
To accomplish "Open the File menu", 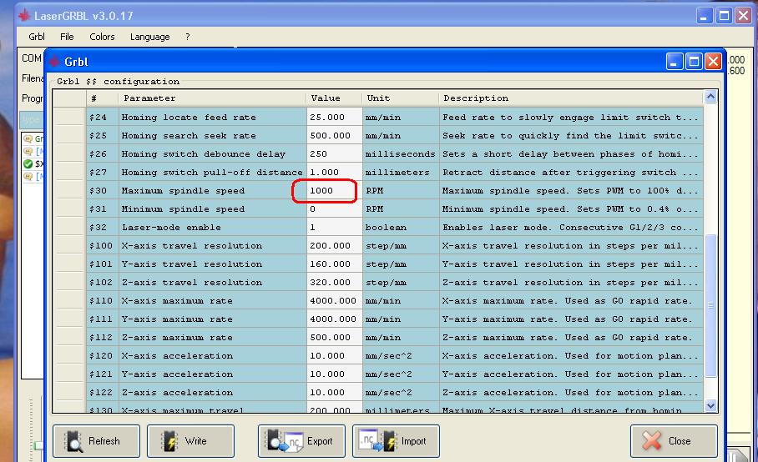I will pyautogui.click(x=67, y=37).
